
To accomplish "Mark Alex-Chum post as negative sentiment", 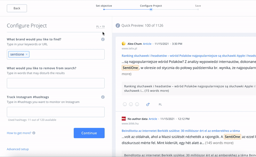I will click(x=137, y=104).
